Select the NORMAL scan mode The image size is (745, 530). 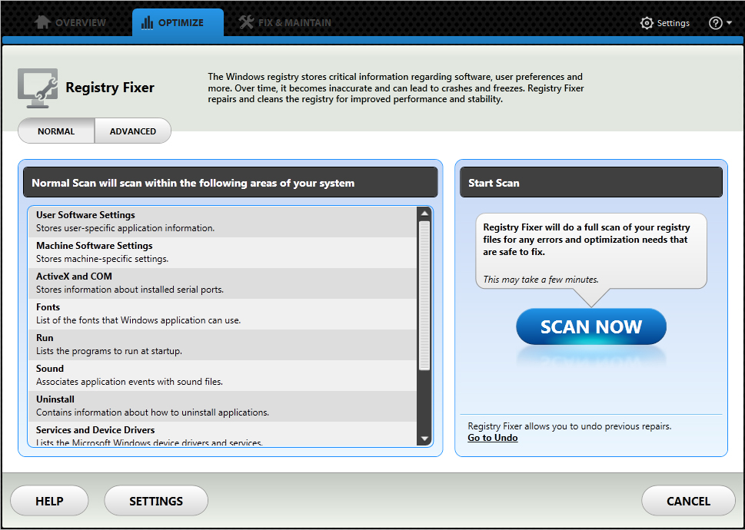(x=56, y=131)
